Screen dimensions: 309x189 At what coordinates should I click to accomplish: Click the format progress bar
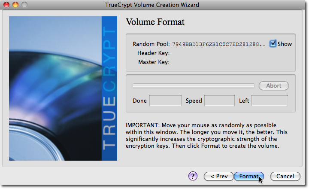click(193, 85)
